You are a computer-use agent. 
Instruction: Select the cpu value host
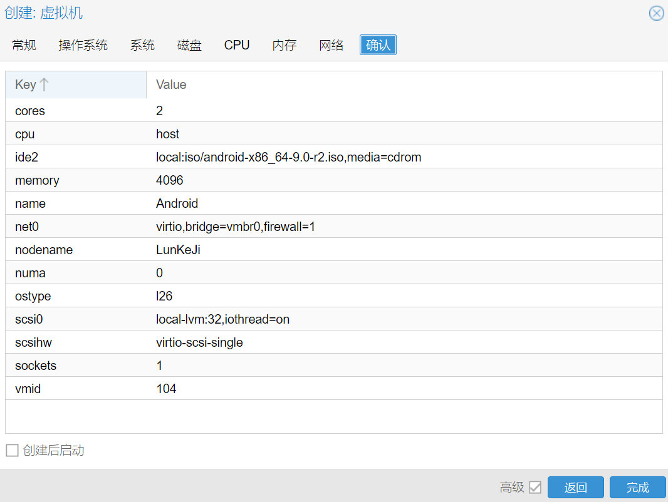pos(167,134)
